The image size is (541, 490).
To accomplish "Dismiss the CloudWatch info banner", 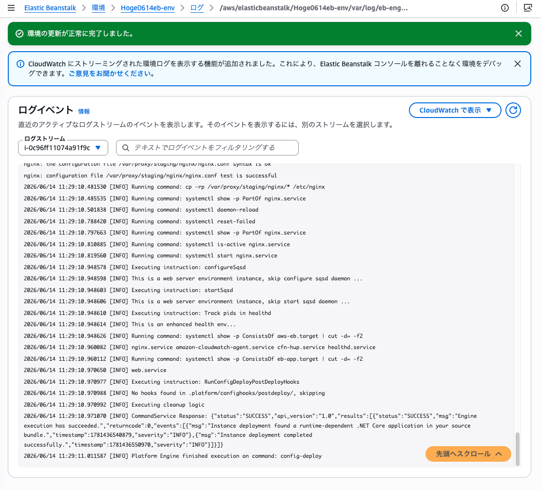I will coord(517,64).
